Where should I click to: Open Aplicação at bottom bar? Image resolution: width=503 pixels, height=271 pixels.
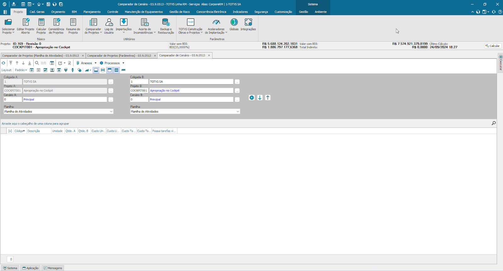pyautogui.click(x=30, y=268)
